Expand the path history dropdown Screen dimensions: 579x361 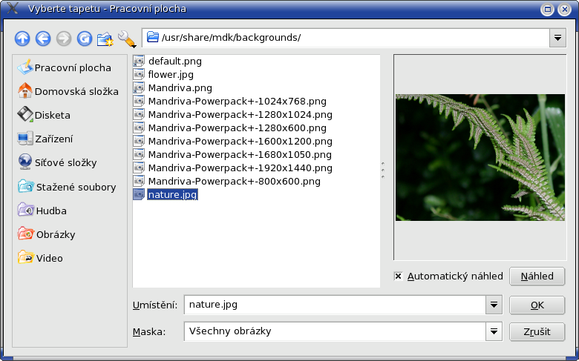[557, 38]
